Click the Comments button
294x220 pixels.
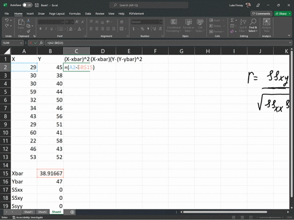click(x=262, y=13)
